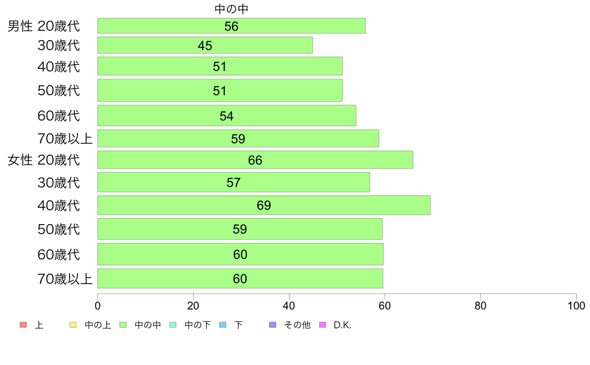Click the last 70歳以上 row label
This screenshot has width=590, height=365.
(x=65, y=279)
